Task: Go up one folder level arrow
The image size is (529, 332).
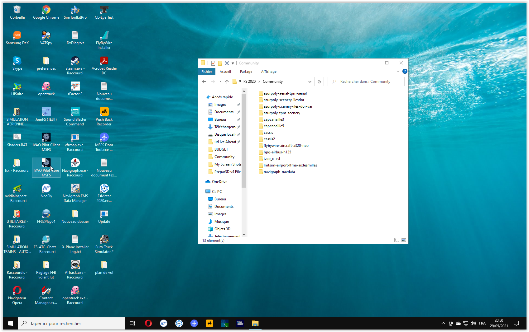Action: coord(227,82)
